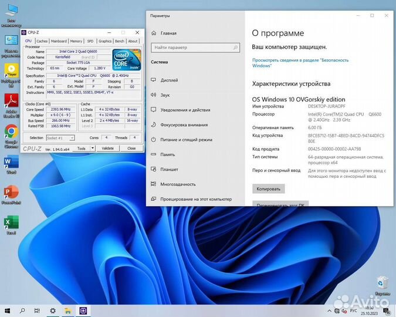396x317 pixels.
Task: Click the device name DESKTOP-JURAOPF
Action: 327,106
